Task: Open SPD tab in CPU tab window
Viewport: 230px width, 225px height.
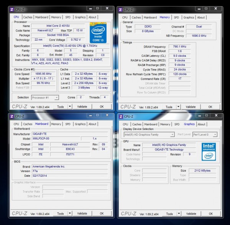Action: [68, 17]
